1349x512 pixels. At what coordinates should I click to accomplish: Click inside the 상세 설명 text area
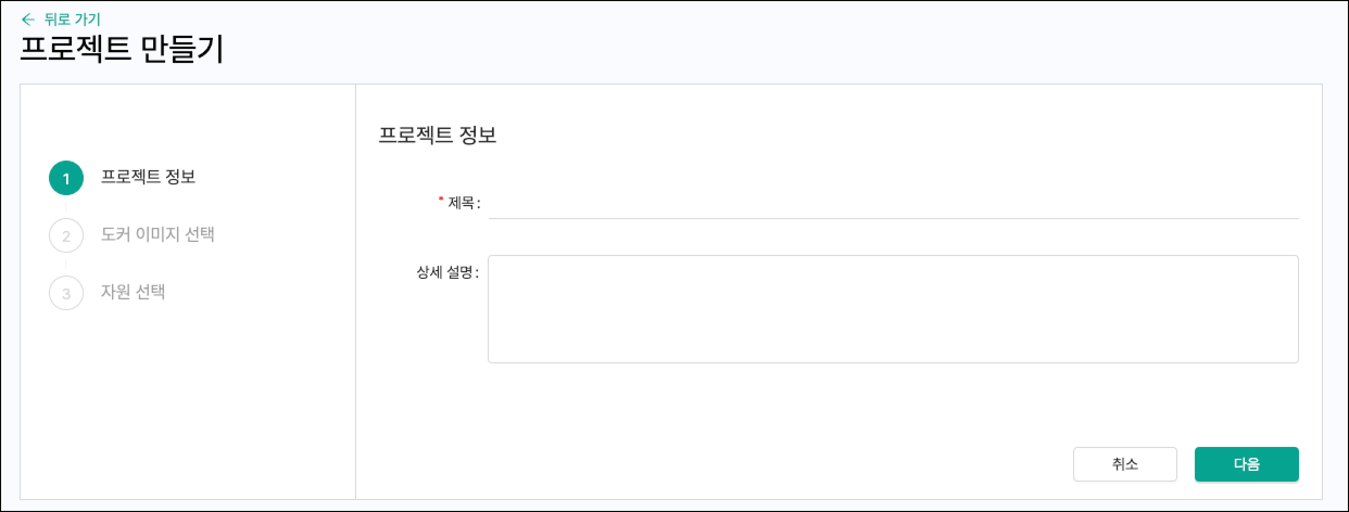pyautogui.click(x=893, y=309)
